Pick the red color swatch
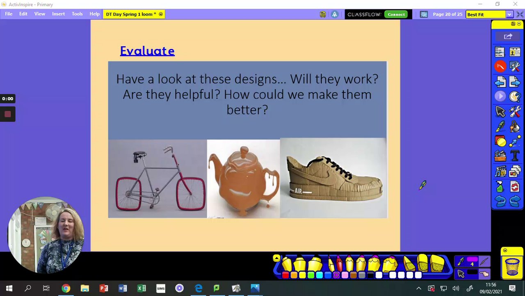525x296 pixels. point(285,275)
